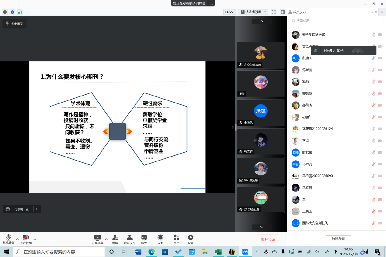Open the 演讲者视图 view dropdown

point(253,12)
